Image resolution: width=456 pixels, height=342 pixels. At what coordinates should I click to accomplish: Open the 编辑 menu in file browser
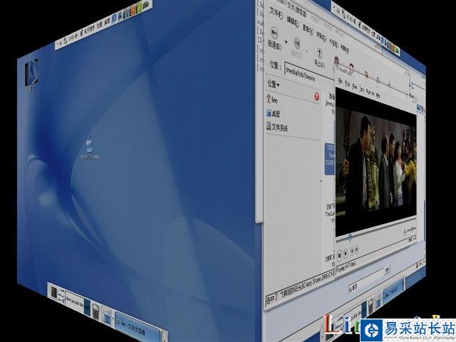[292, 21]
